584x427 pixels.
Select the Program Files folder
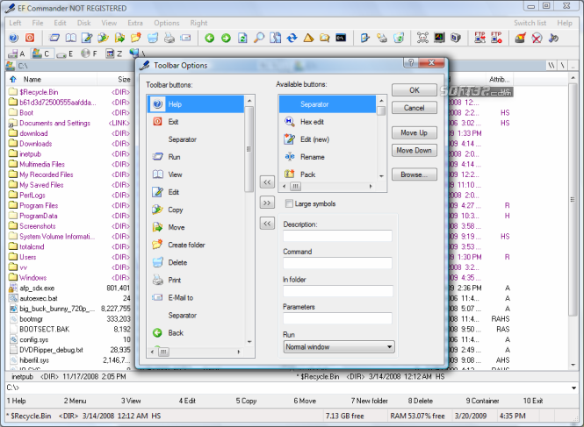click(x=39, y=205)
